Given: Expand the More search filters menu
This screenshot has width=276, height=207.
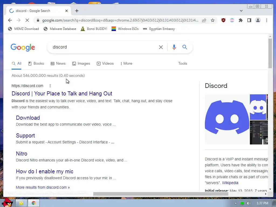Looking at the screenshot, I should pyautogui.click(x=126, y=63).
